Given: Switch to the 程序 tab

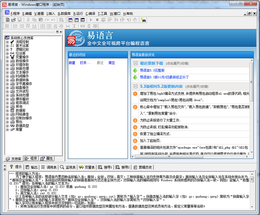Looking at the screenshot, I should [x=31, y=159].
